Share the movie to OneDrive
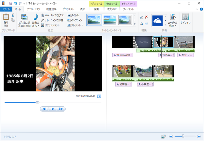The height and width of the screenshot is (141, 204). click(x=157, y=21)
